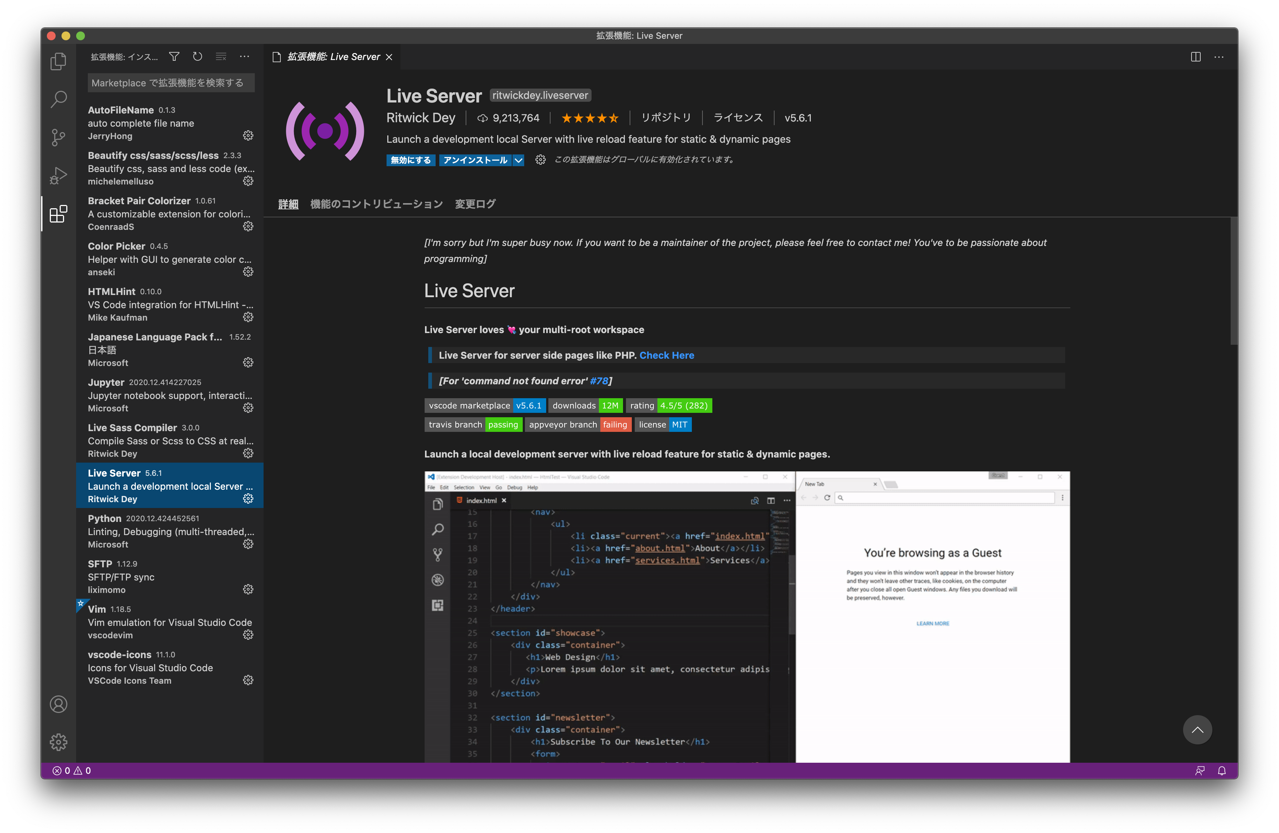Focus the Marketplace search field
The width and height of the screenshot is (1279, 833).
click(x=171, y=83)
